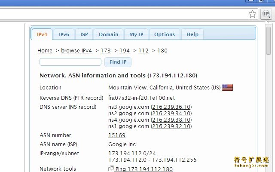This screenshot has width=275, height=172.
Task: Click the Location label
Action: (x=51, y=87)
